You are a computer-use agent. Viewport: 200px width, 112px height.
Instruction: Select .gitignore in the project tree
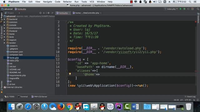[14, 49]
